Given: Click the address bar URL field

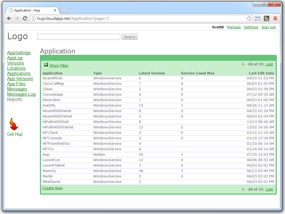Looking at the screenshot, I should tap(137, 19).
